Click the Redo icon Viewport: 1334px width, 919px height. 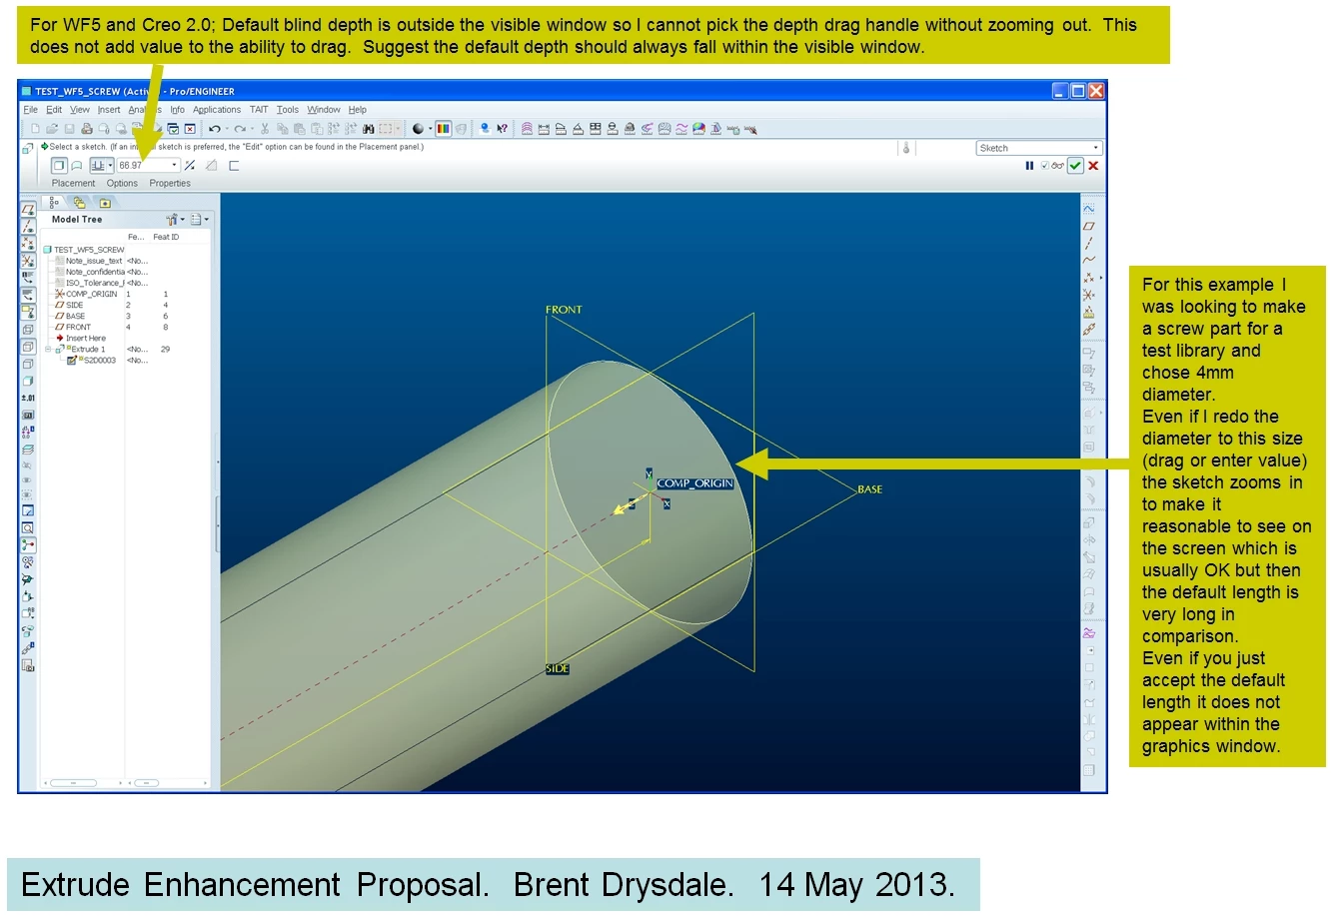tap(240, 129)
